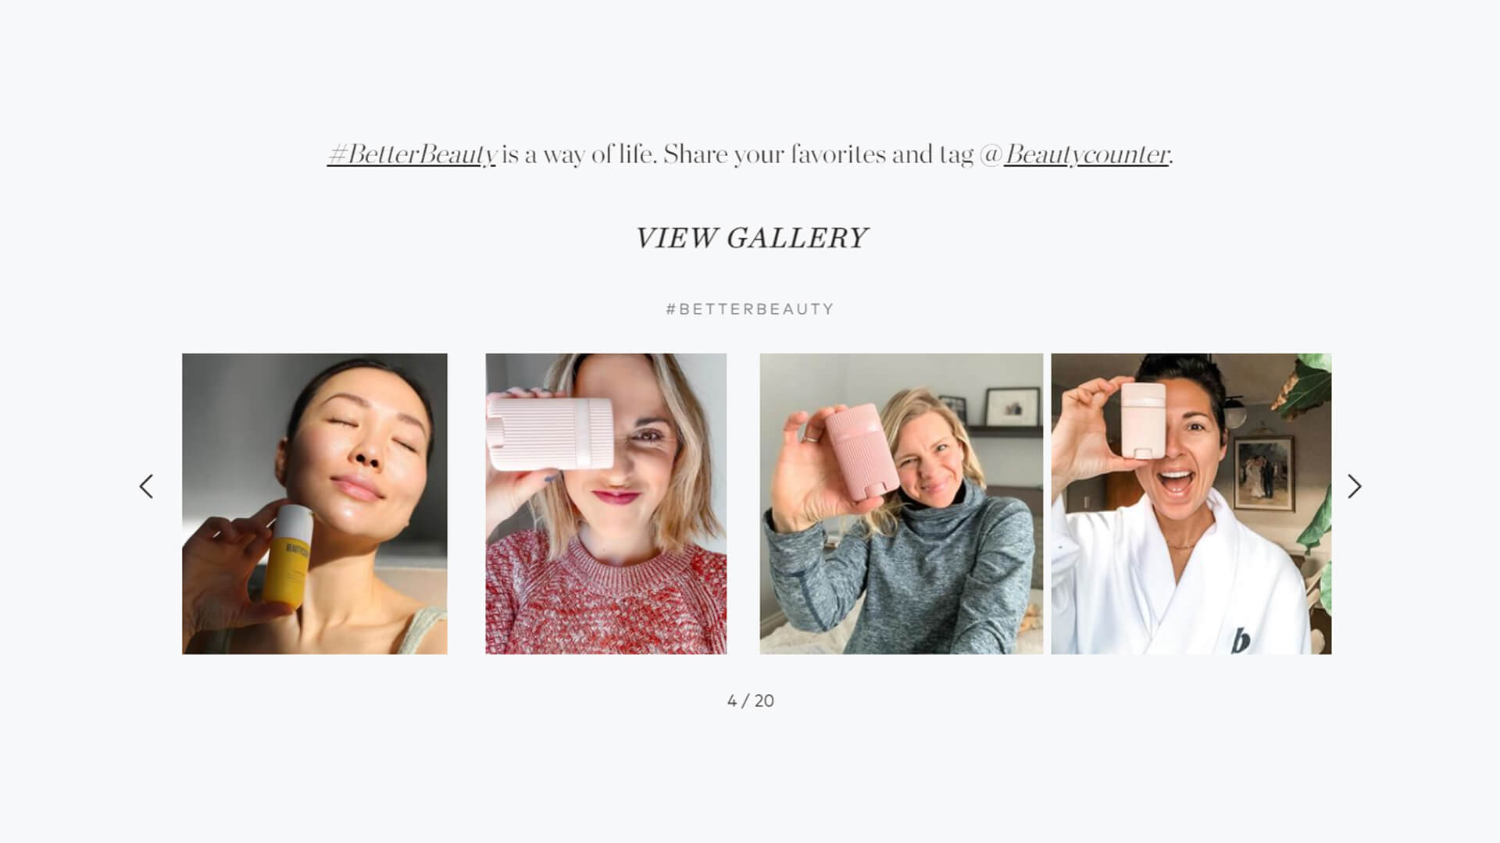This screenshot has width=1500, height=843.
Task: Click the framed wedding picture in fourth photo
Action: (x=1264, y=473)
